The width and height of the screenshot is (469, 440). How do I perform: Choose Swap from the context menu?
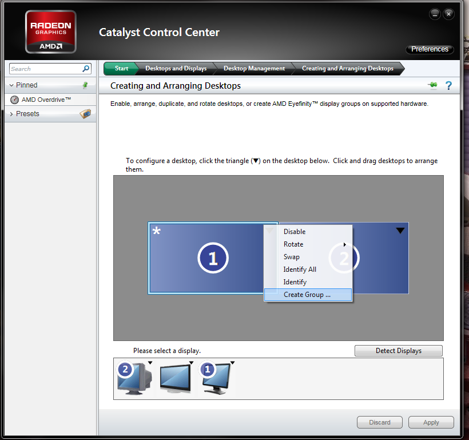308,257
